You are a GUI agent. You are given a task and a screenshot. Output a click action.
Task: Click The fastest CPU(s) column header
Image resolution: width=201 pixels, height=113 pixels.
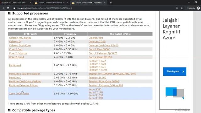pyautogui.click(x=120, y=34)
